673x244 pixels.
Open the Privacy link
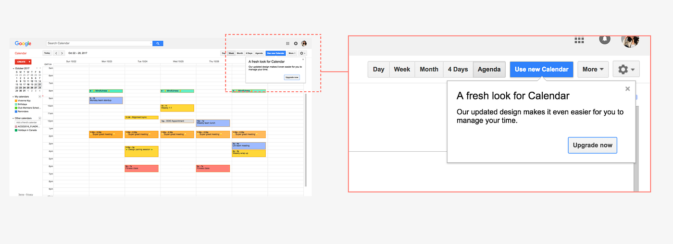click(30, 195)
